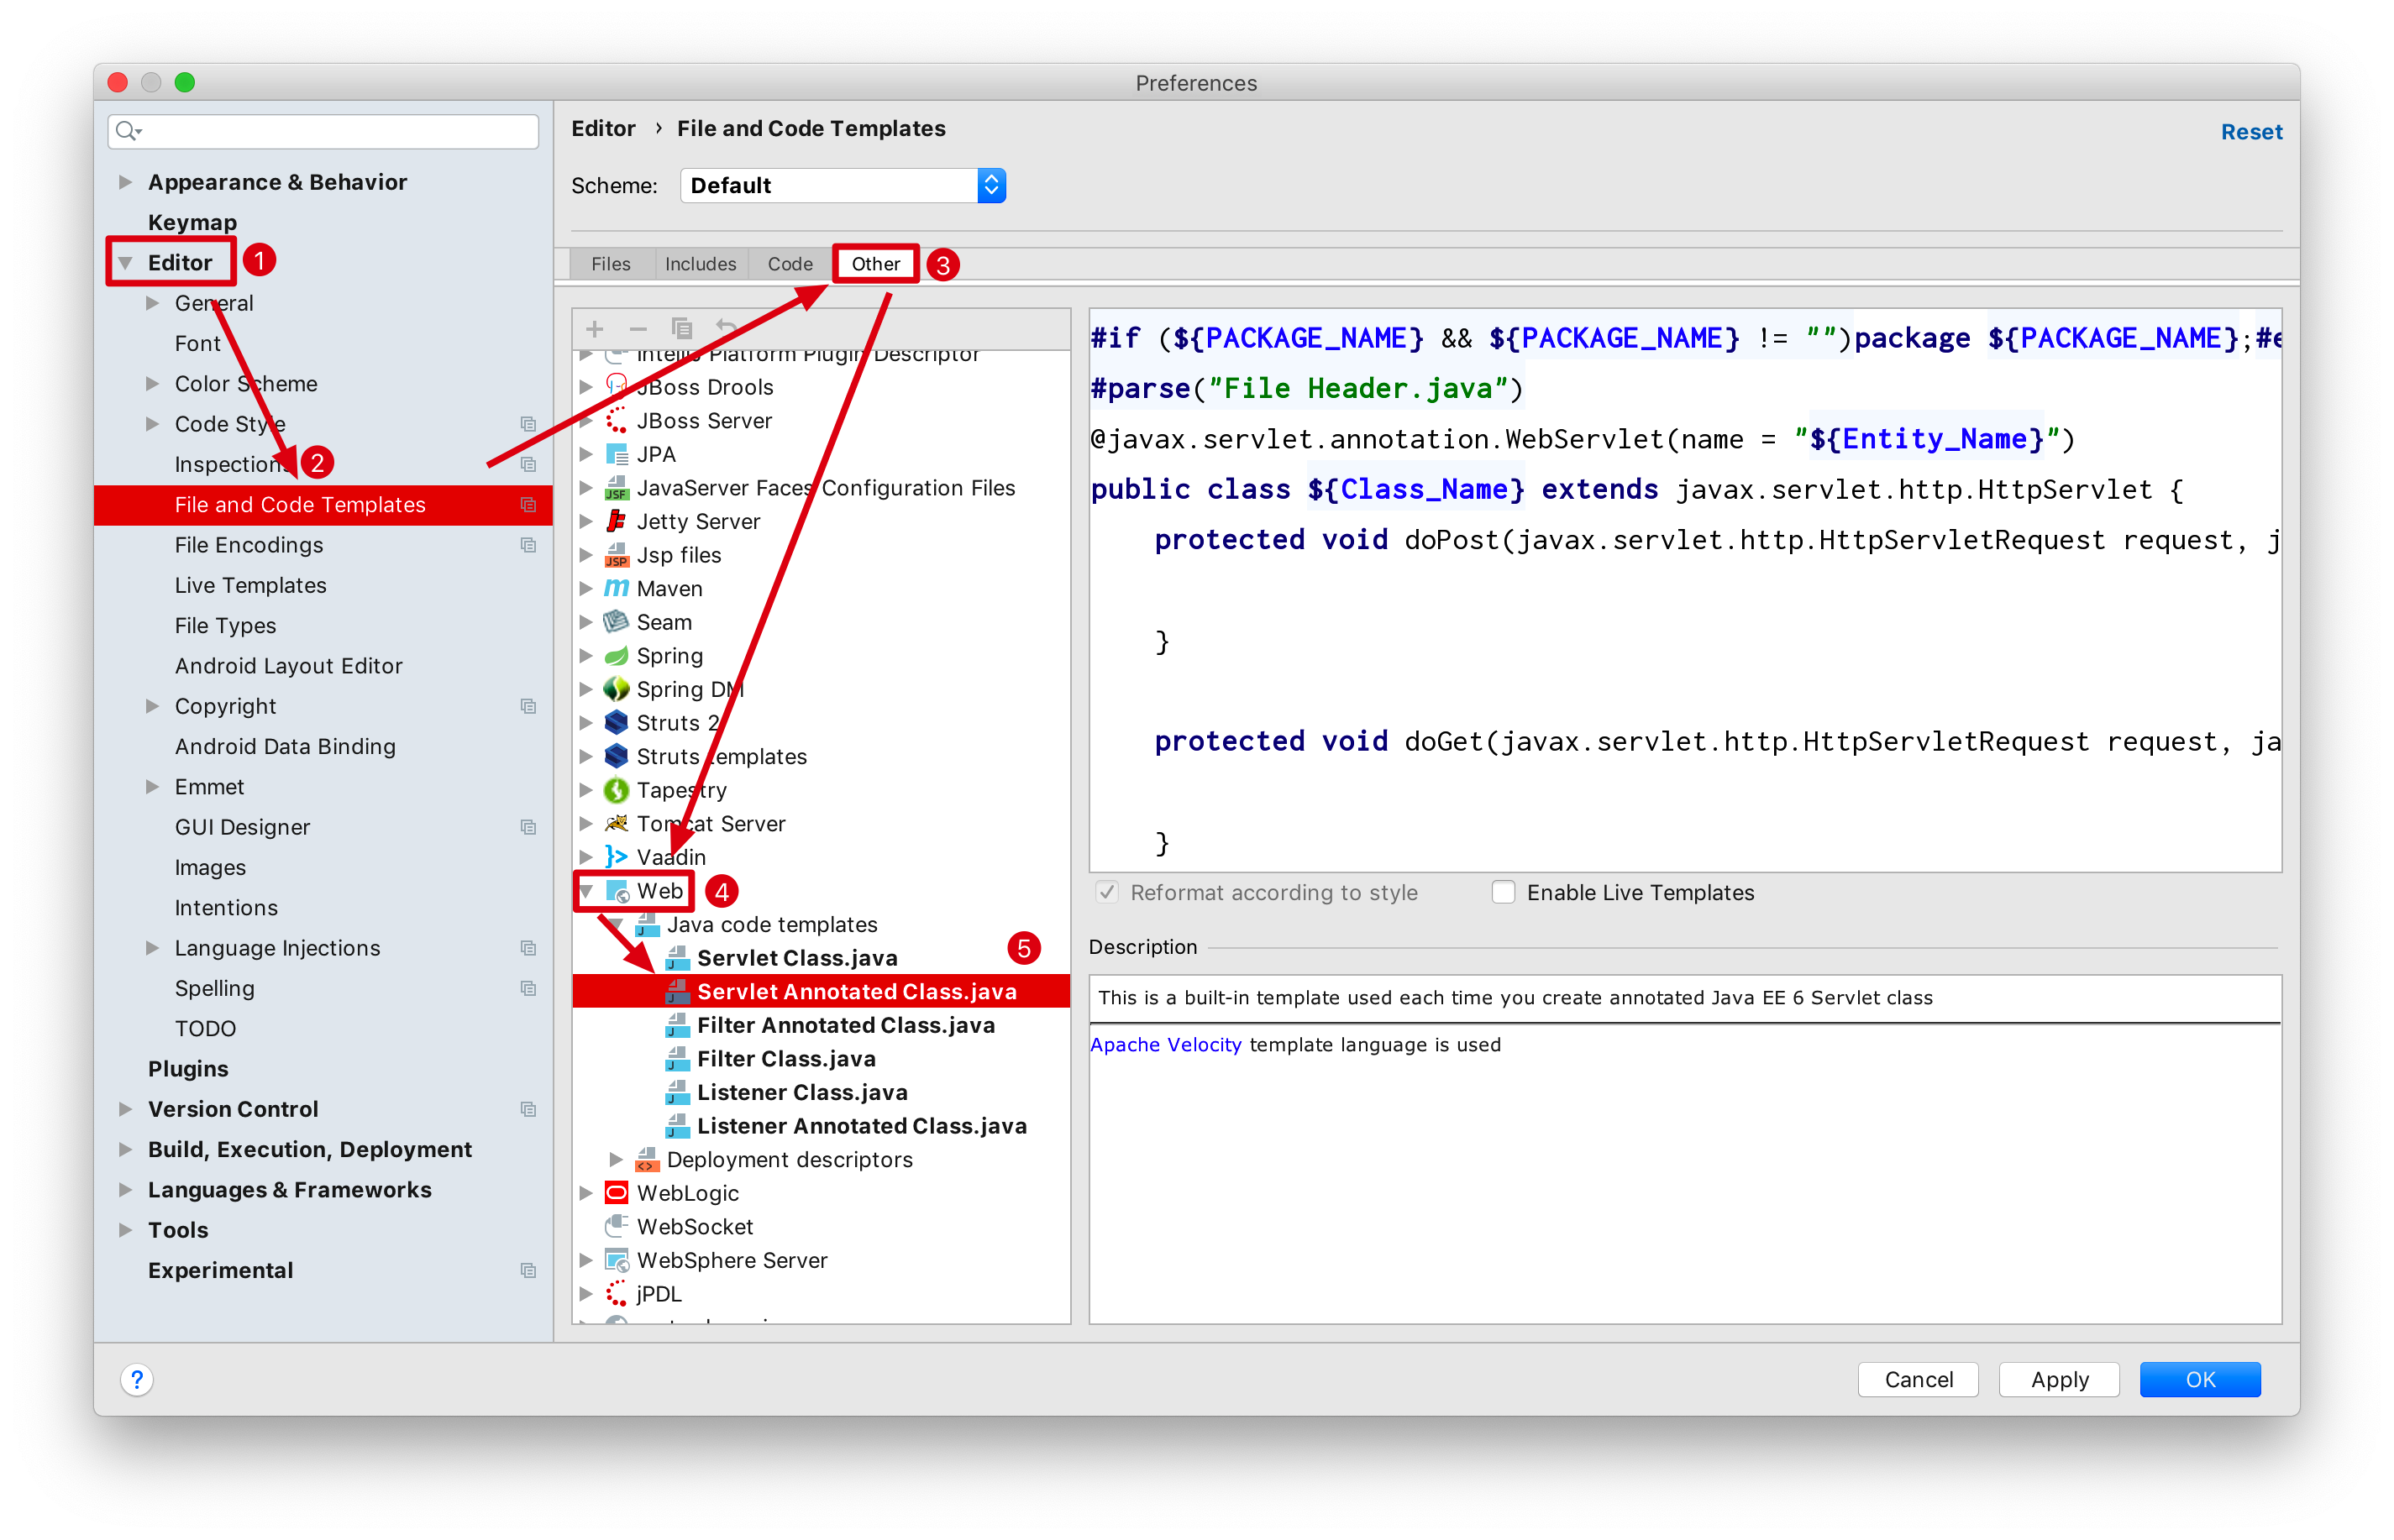This screenshot has width=2394, height=1540.
Task: Toggle Reformat according to style checkbox
Action: (1106, 892)
